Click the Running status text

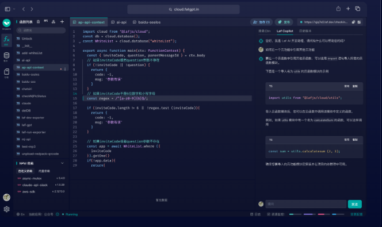point(71,214)
